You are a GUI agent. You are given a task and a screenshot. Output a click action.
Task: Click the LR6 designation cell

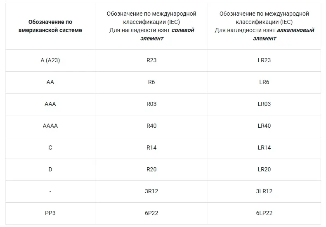click(264, 82)
